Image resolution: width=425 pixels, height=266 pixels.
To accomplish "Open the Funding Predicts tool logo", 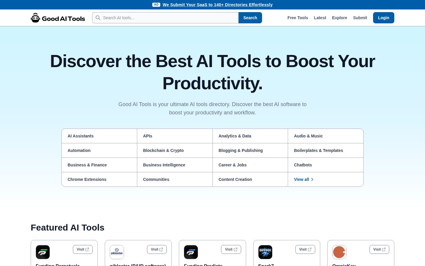I will 191,252.
